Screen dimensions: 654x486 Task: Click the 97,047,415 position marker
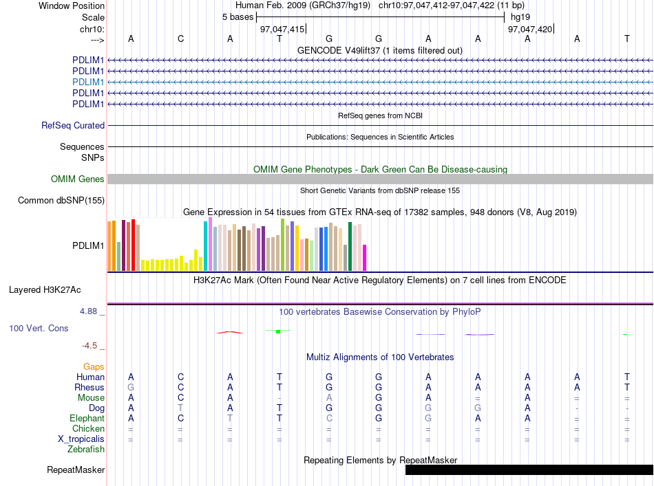click(283, 29)
